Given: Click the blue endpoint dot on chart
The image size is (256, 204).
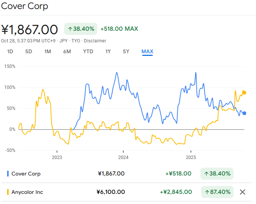Looking at the screenshot, I should 244,113.
